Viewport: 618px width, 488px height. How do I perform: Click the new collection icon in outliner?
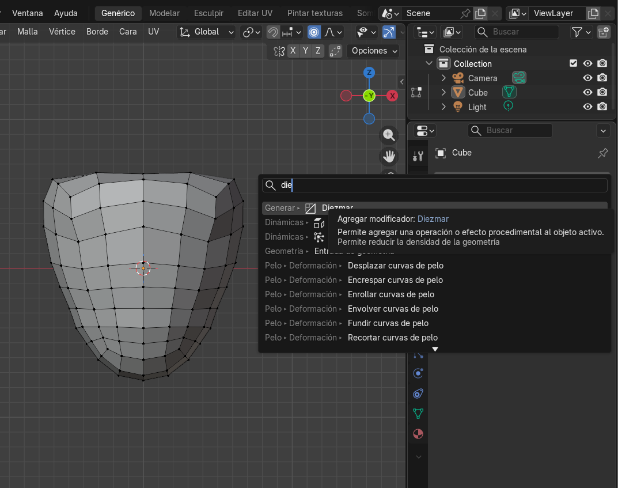pyautogui.click(x=603, y=32)
